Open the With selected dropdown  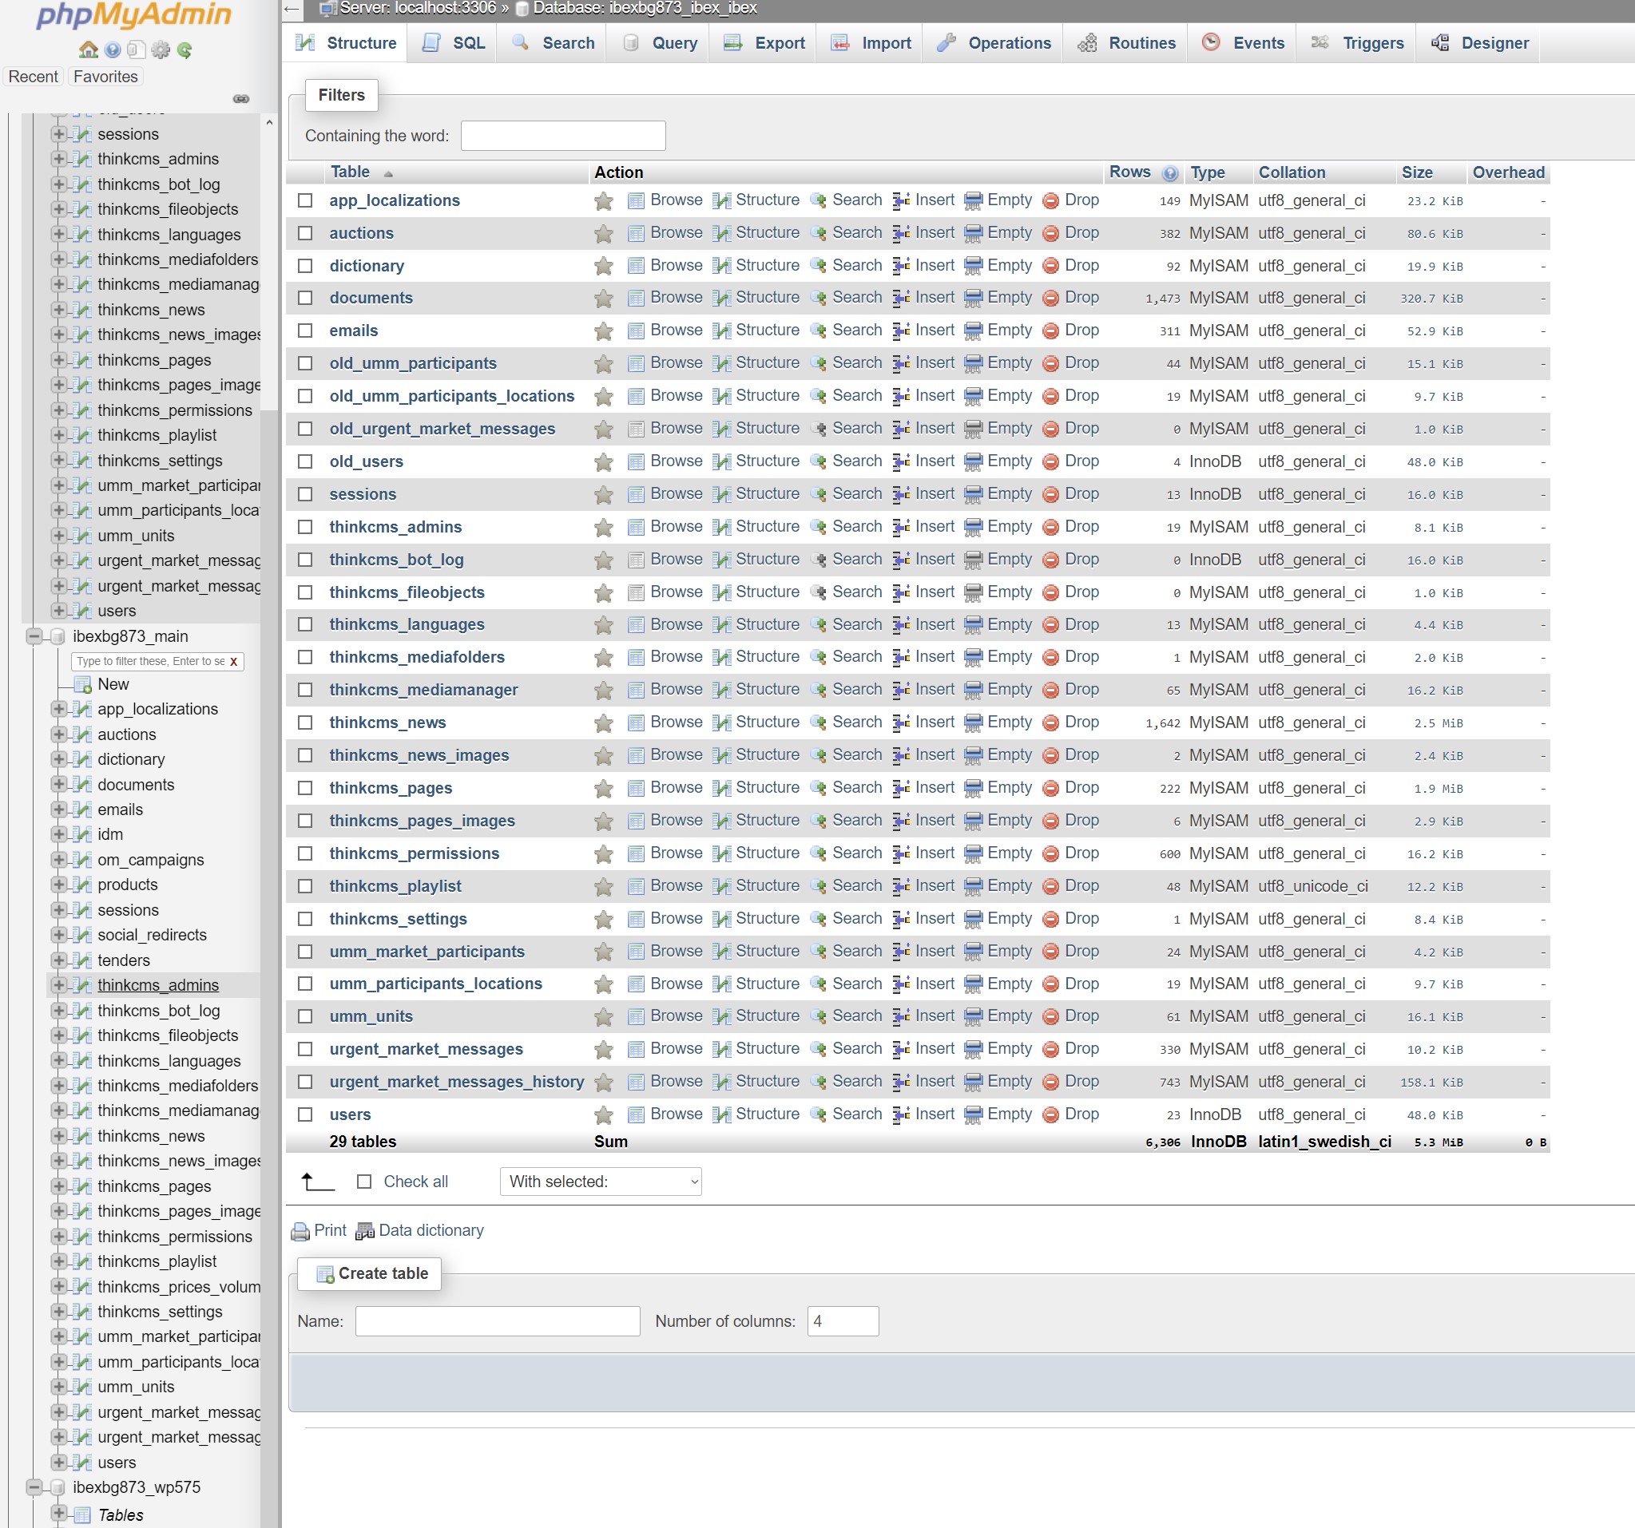(x=601, y=1182)
